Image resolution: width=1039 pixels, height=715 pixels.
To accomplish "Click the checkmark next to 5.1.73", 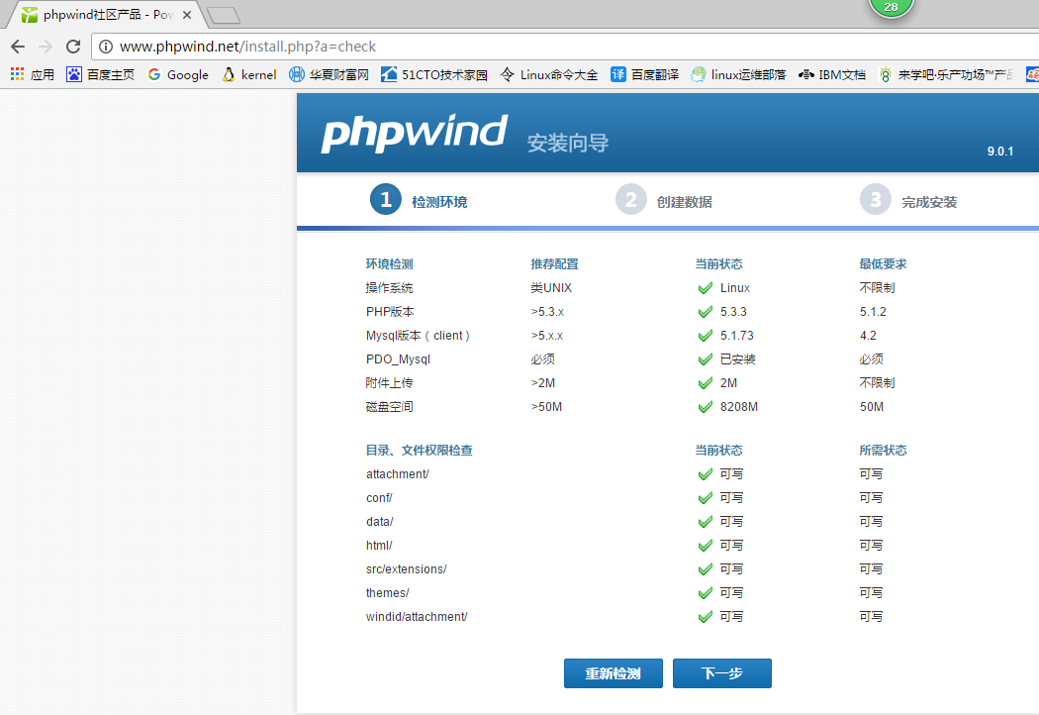I will tap(705, 336).
